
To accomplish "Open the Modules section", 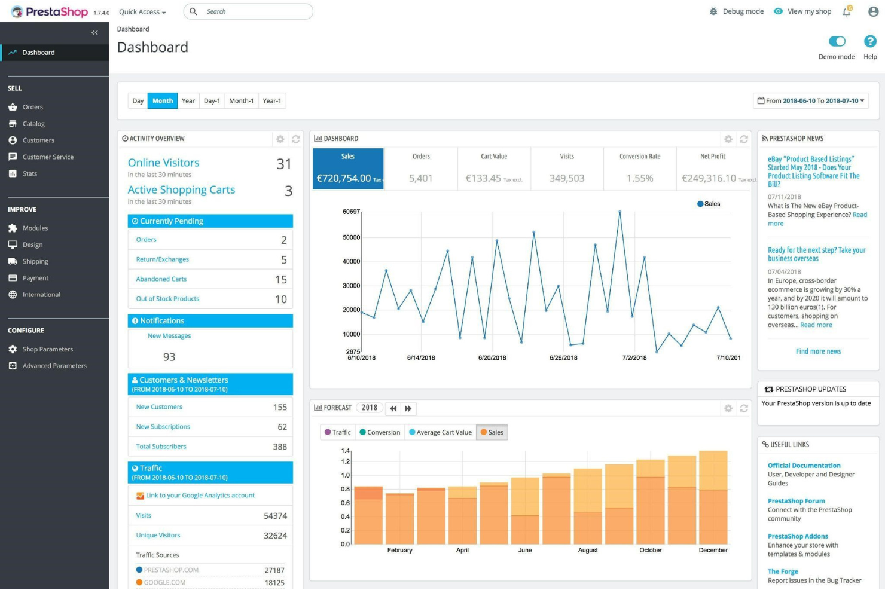I will click(x=36, y=228).
